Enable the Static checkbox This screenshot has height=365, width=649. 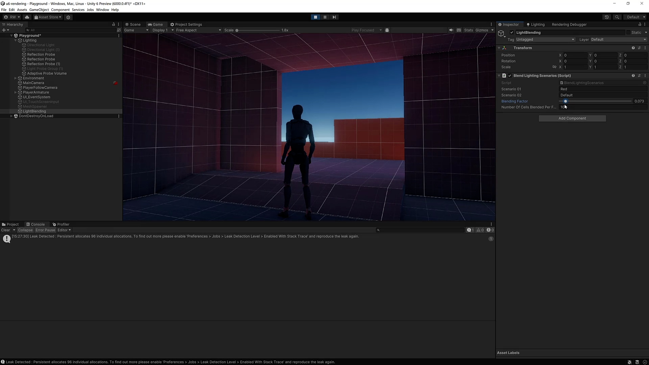coord(628,32)
